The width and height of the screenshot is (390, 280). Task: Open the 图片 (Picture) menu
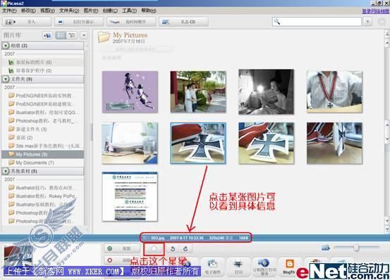pyautogui.click(x=90, y=11)
